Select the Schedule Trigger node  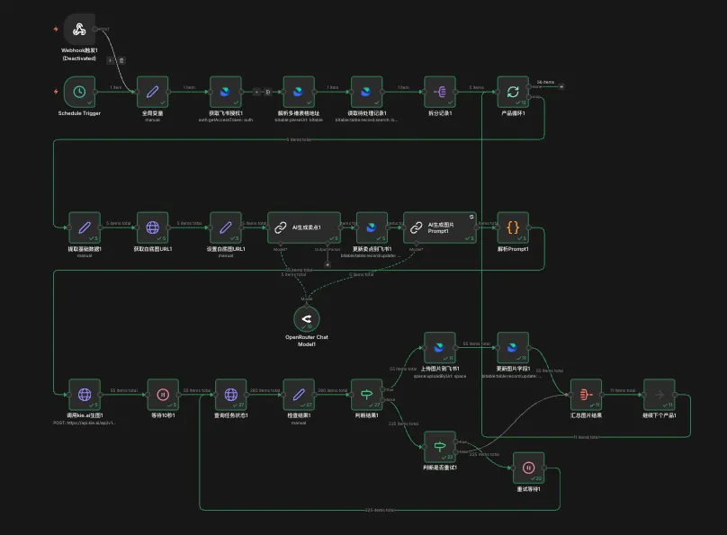pos(80,92)
